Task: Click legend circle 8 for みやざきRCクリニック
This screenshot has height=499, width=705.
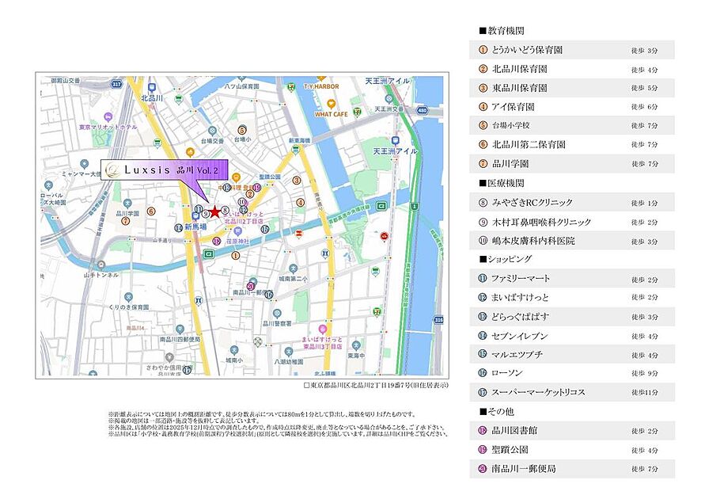Action: pos(483,203)
